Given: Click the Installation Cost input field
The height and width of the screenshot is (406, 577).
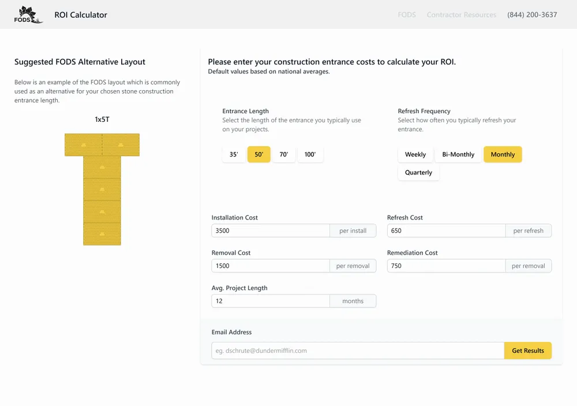Looking at the screenshot, I should 271,230.
